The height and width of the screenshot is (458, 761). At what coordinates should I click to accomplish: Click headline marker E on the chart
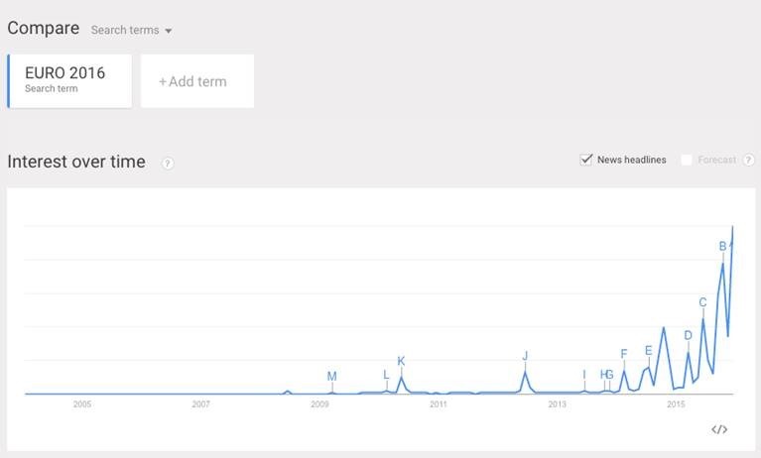pos(648,350)
